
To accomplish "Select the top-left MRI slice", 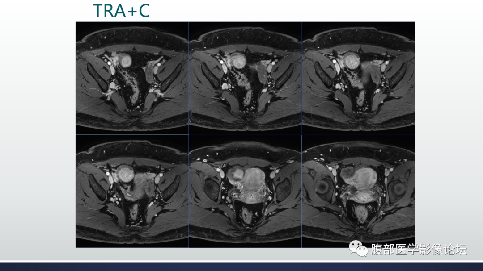I will (x=132, y=78).
